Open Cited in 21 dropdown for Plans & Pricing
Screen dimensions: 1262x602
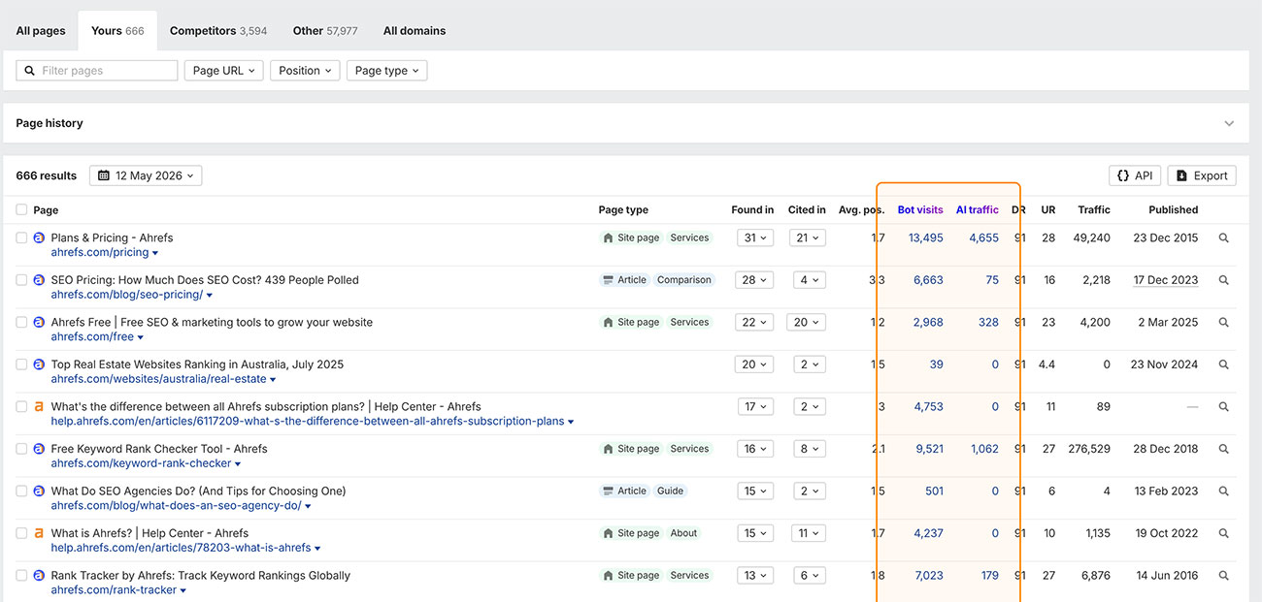tap(807, 238)
